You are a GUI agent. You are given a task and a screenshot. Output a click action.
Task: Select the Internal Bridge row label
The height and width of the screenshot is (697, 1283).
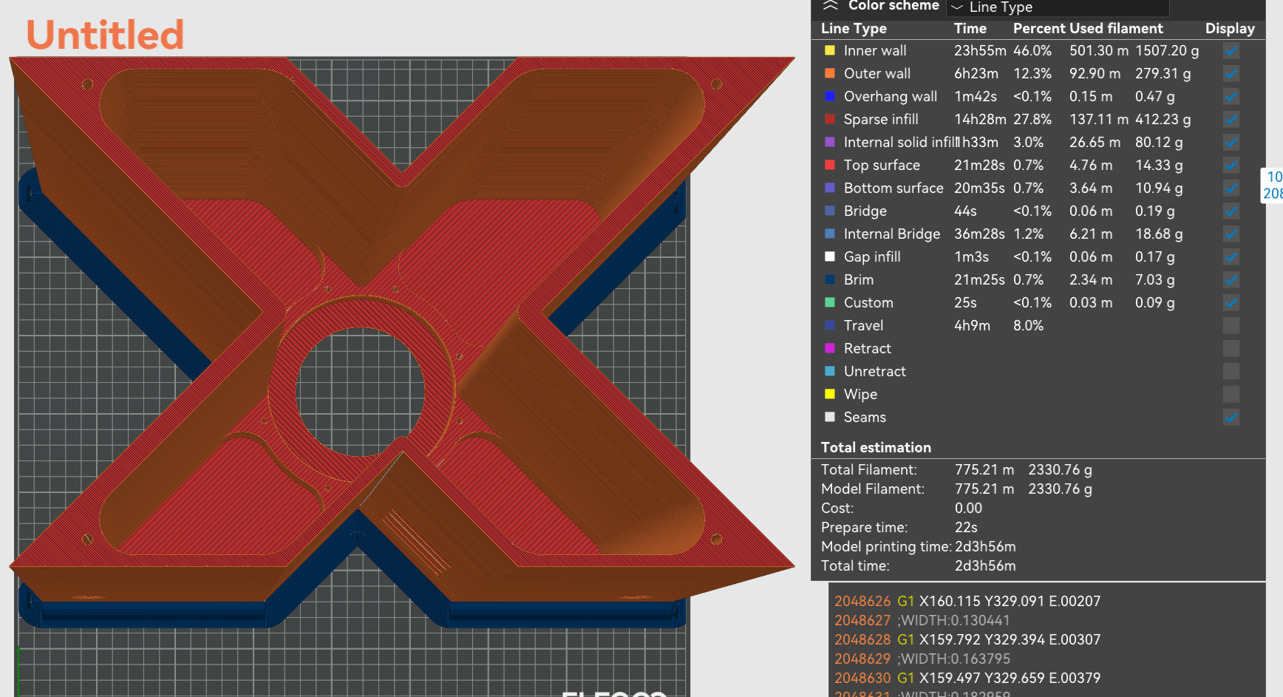pyautogui.click(x=891, y=234)
